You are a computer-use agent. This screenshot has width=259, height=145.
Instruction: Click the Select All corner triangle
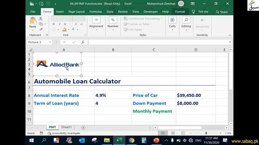pos(30,50)
